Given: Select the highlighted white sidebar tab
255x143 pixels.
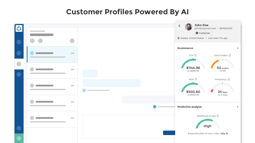Looking at the screenshot, I should pyautogui.click(x=19, y=64).
